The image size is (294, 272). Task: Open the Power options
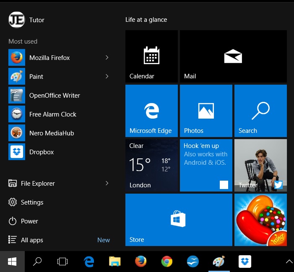23,221
